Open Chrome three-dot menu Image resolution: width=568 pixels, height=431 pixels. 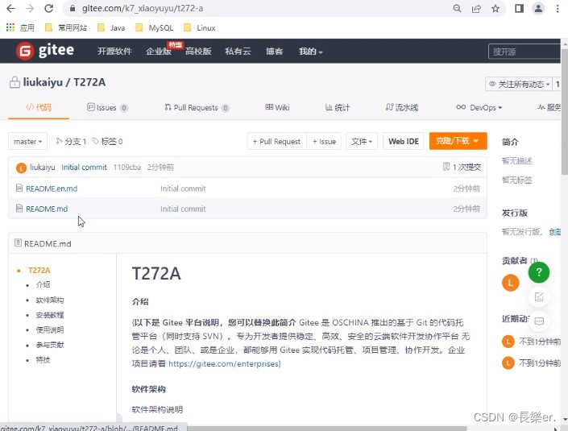point(558,8)
